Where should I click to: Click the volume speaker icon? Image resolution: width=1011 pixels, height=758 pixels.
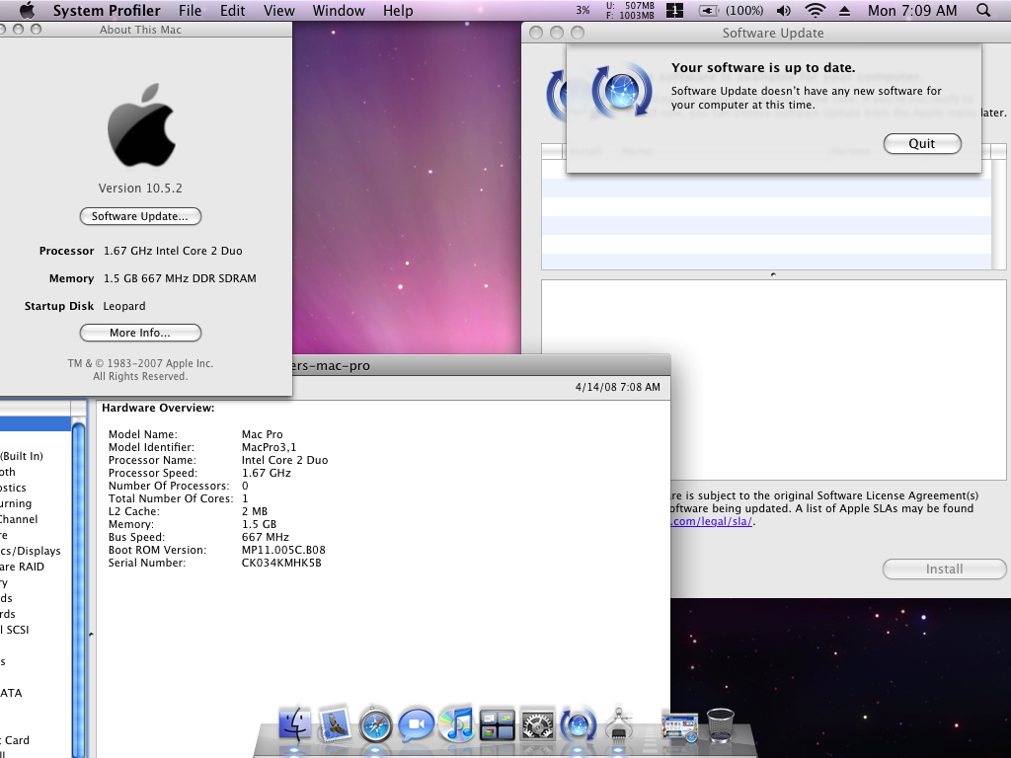click(x=783, y=10)
